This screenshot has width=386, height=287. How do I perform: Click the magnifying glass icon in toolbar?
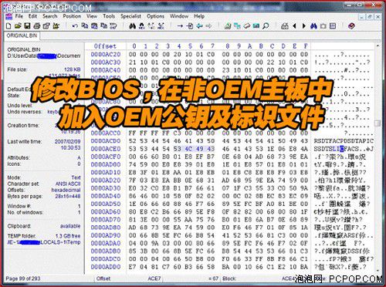tap(266, 26)
